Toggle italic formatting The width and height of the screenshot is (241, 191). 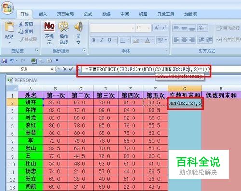tap(102, 40)
